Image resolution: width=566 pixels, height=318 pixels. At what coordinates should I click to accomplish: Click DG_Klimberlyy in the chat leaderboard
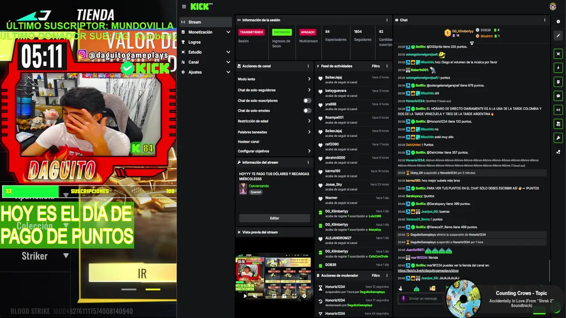[463, 31]
